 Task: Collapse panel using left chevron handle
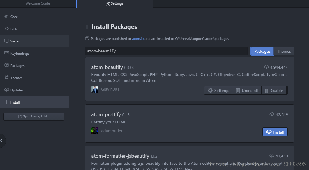click(1, 141)
